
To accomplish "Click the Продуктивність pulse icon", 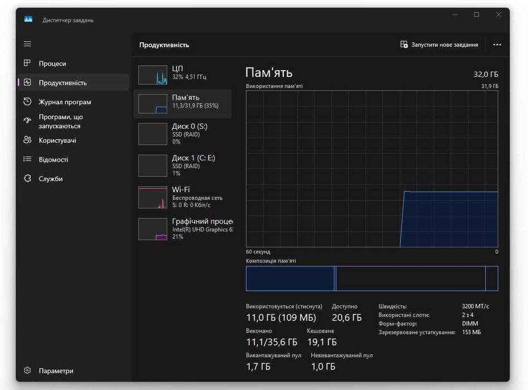I will pyautogui.click(x=27, y=82).
